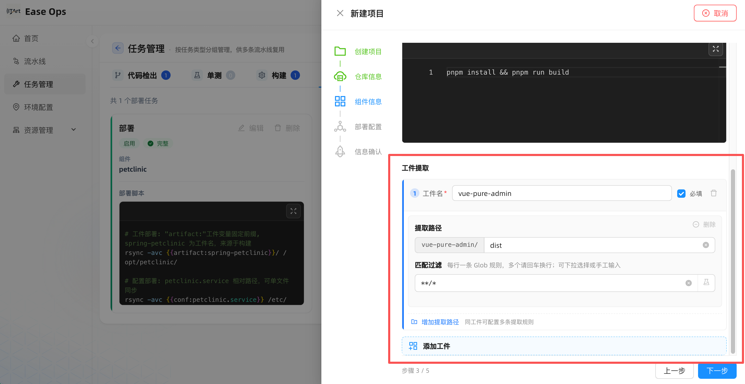Close the 新建项目 drawer with X icon
Viewport: 745px width, 384px height.
[x=340, y=13]
